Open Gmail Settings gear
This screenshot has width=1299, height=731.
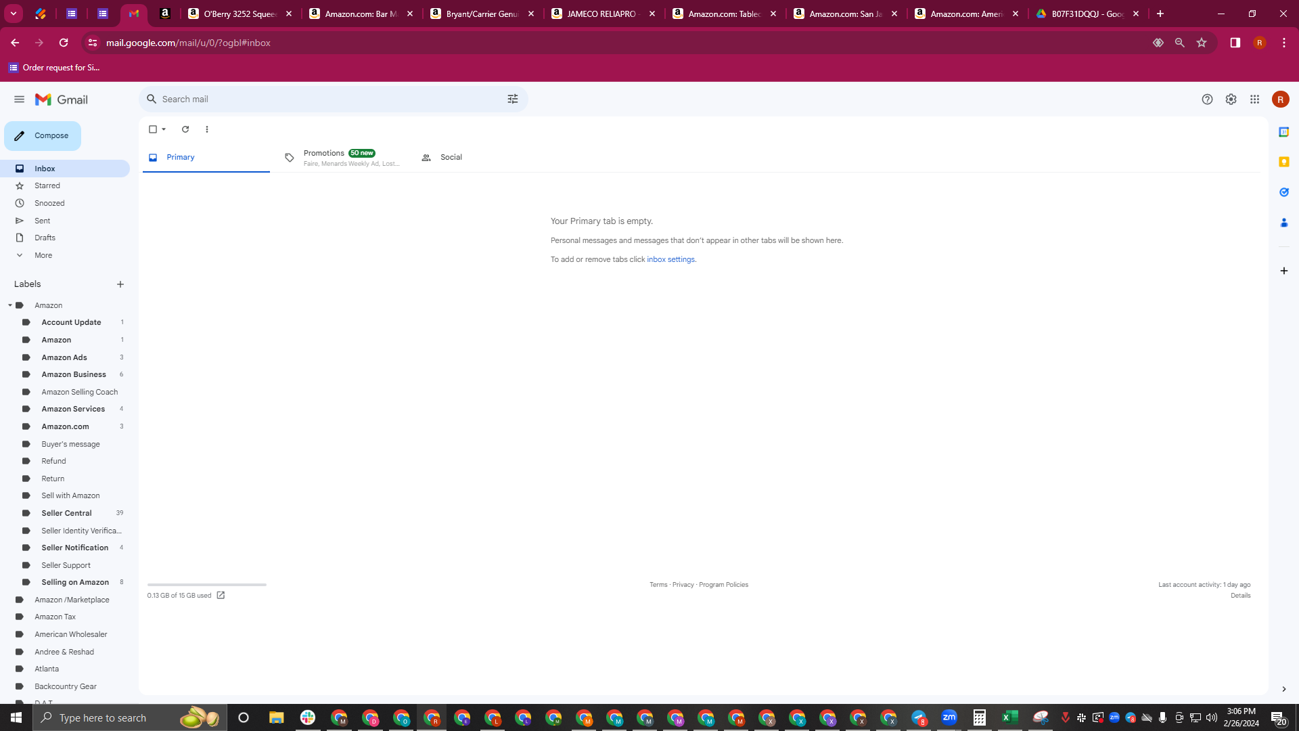1231,99
